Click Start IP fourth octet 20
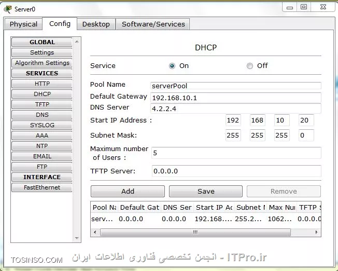338x271 pixels. tap(306, 120)
